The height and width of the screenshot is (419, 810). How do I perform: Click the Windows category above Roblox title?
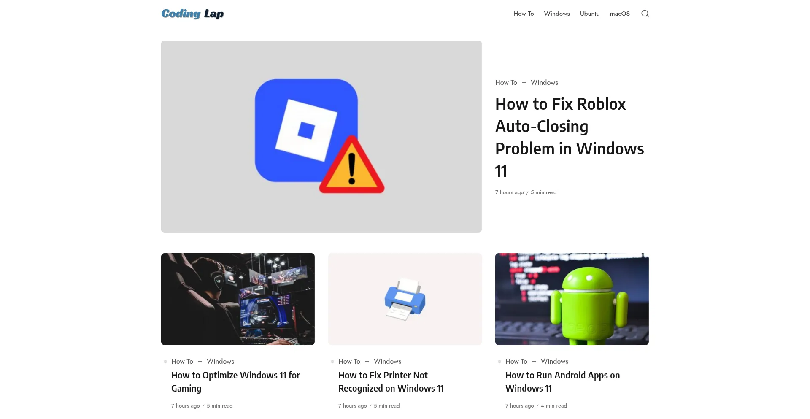pos(544,82)
